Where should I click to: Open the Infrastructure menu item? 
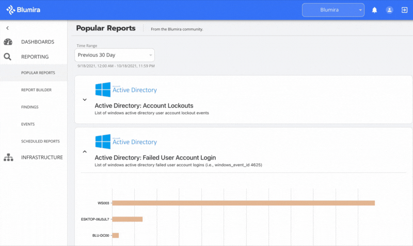pyautogui.click(x=42, y=157)
